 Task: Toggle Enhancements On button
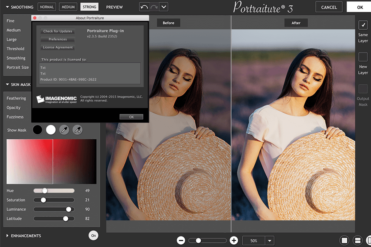(x=94, y=235)
